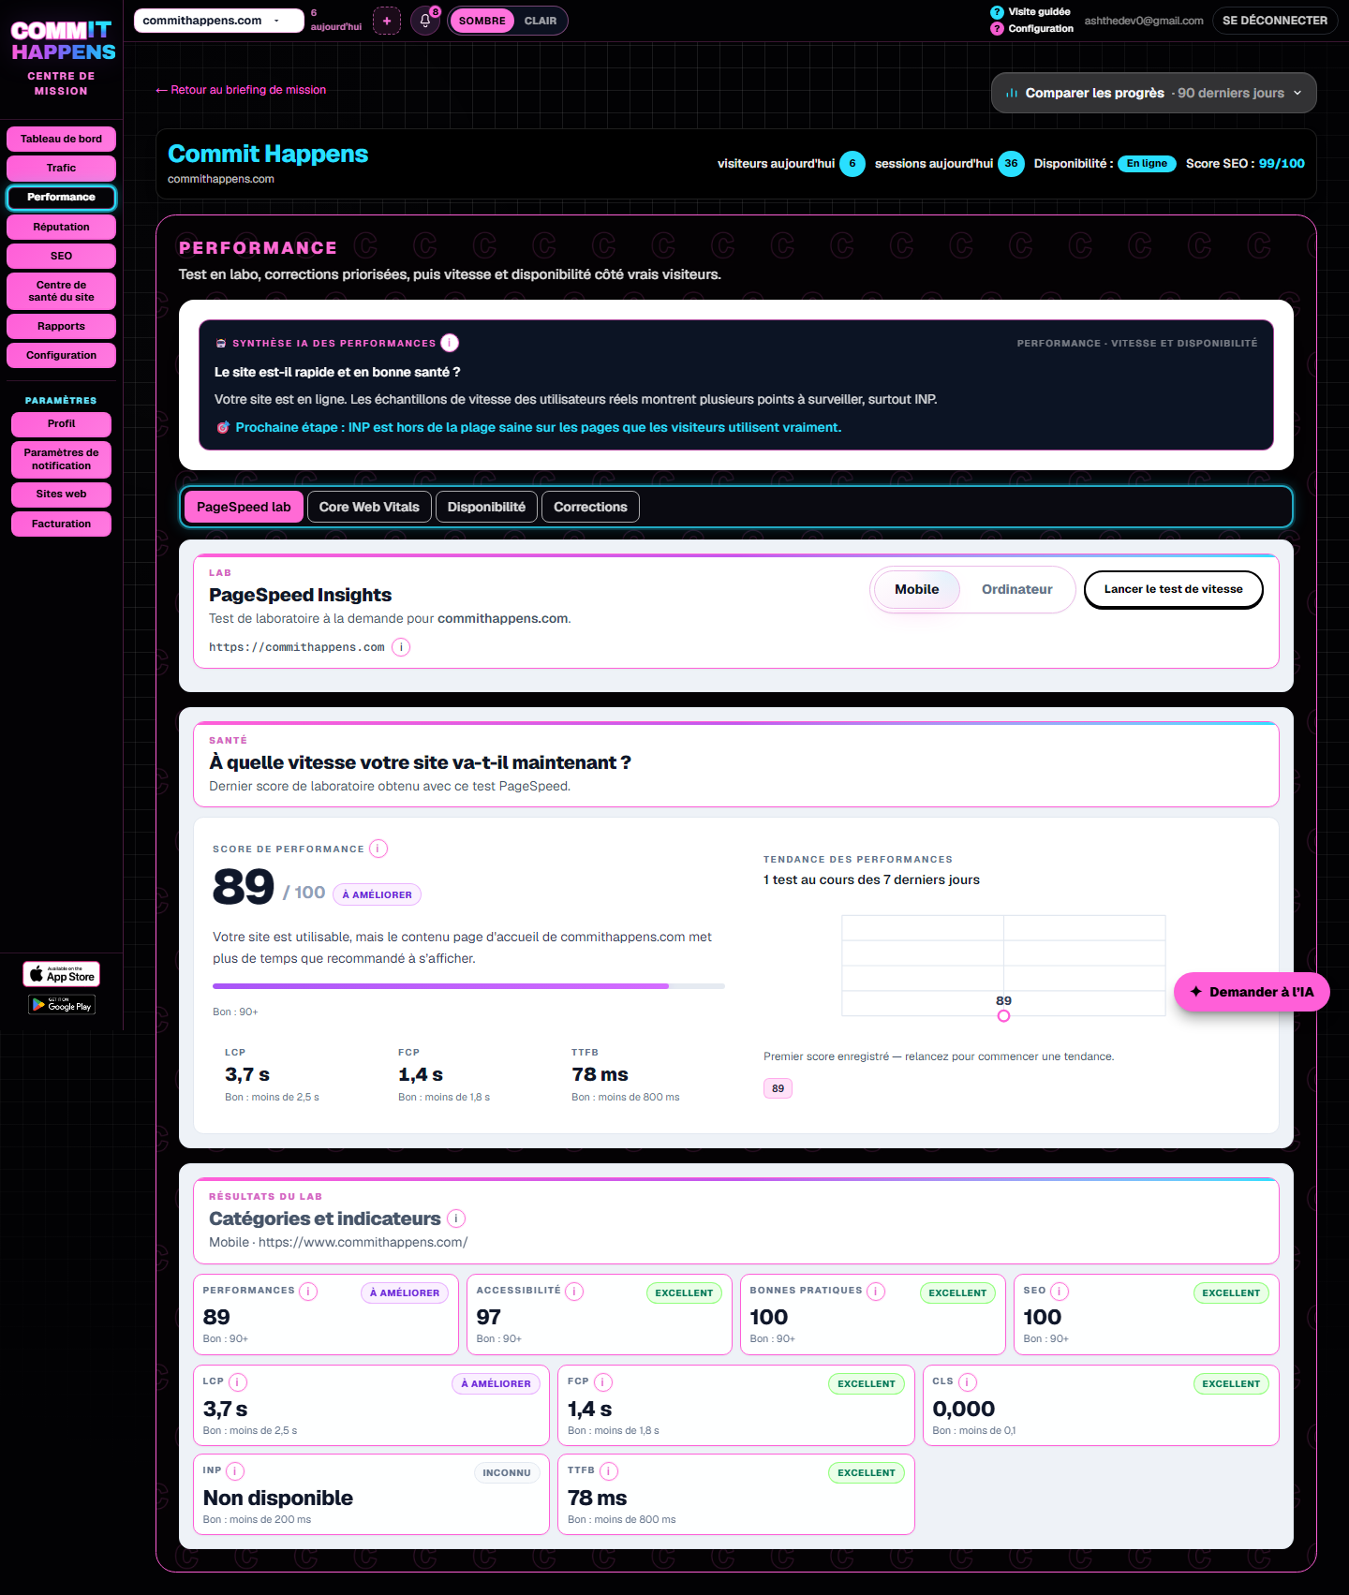Click Se déconnecter button

[x=1274, y=21]
